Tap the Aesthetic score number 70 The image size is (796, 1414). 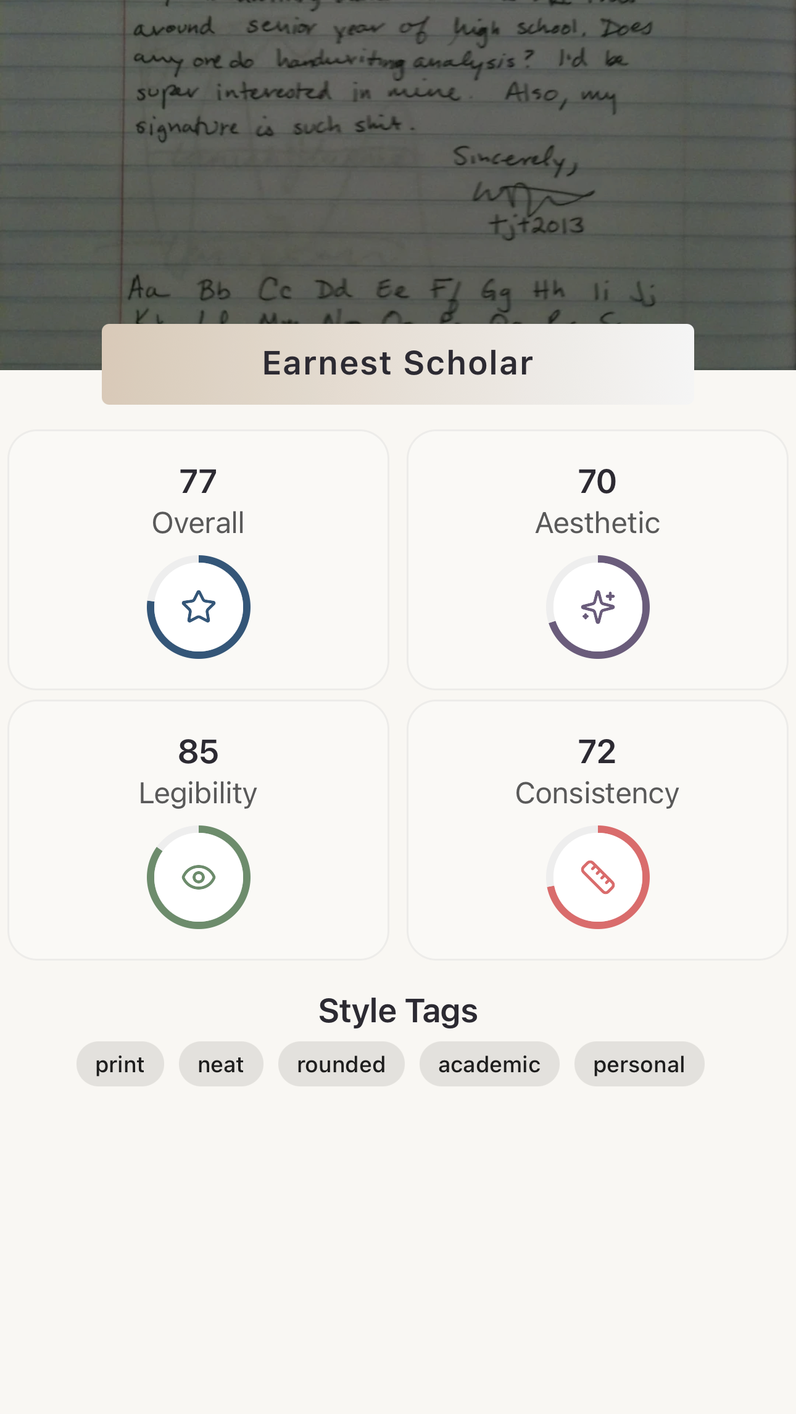click(x=597, y=481)
